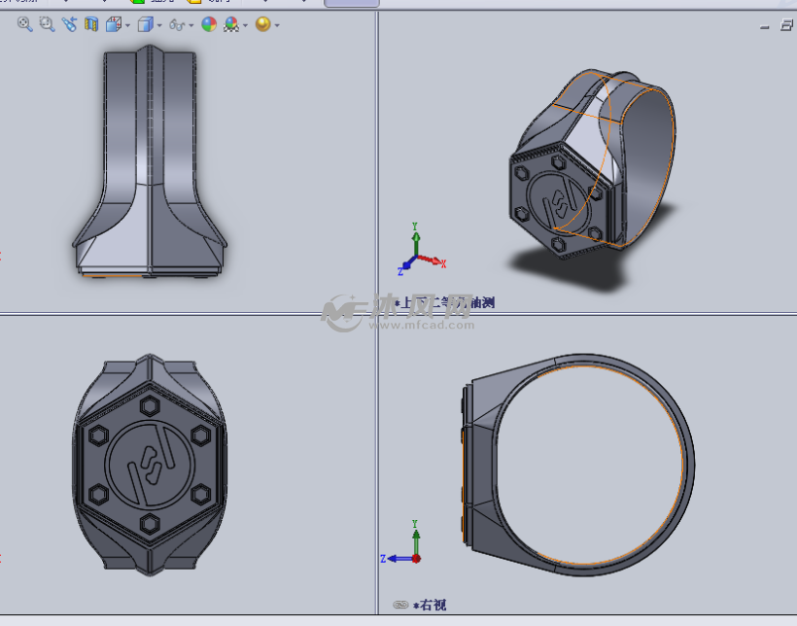Open the Hide/Show Items dropdown arrow
This screenshot has height=626, width=797.
(191, 25)
